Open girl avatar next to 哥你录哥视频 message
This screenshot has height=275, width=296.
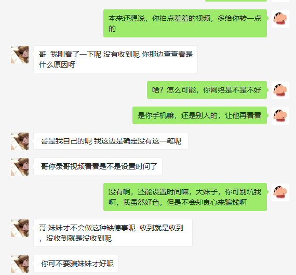click(20, 167)
